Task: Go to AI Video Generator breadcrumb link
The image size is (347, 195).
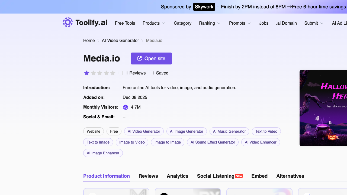Action: pos(120,41)
